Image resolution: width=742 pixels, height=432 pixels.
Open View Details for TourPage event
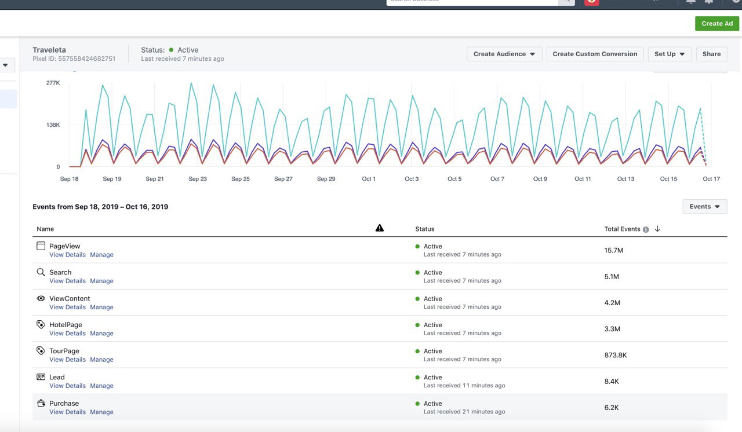tap(67, 360)
